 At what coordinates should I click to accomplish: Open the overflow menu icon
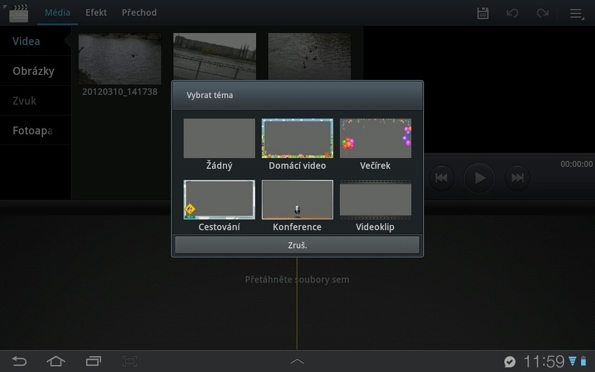pos(576,13)
